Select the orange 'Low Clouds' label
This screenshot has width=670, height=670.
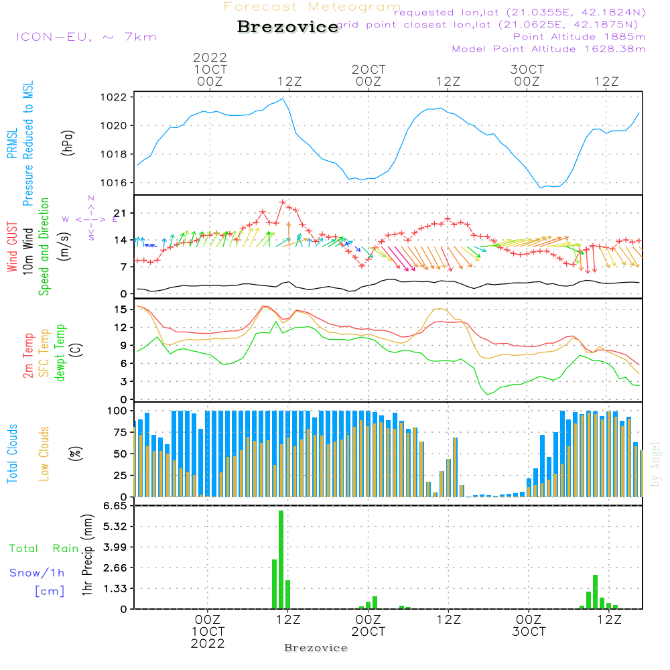click(x=44, y=454)
